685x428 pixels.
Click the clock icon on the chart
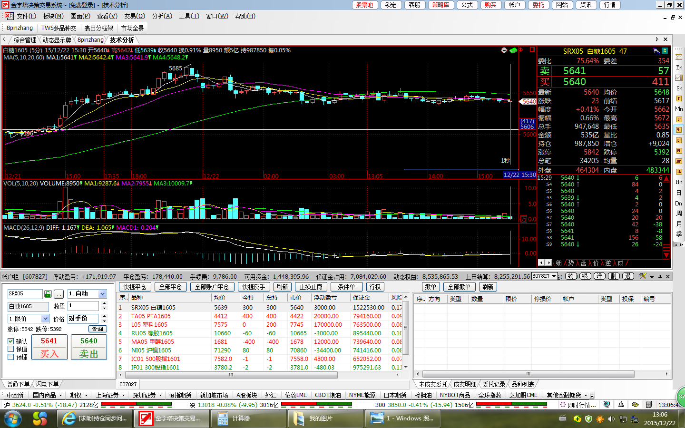[x=504, y=50]
